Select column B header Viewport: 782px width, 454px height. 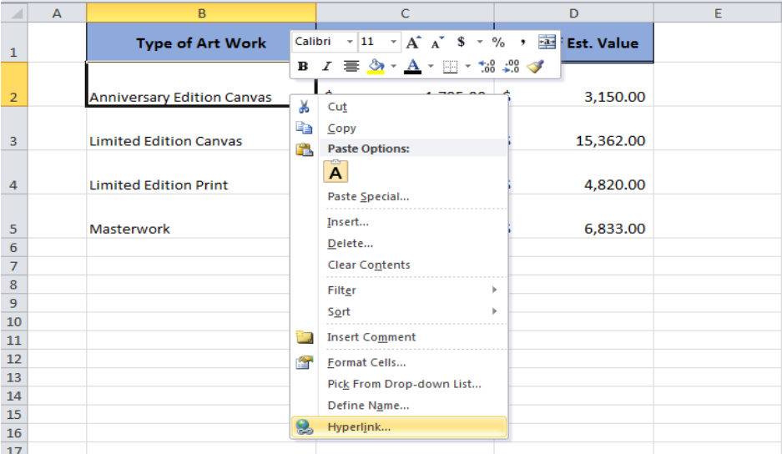click(201, 13)
